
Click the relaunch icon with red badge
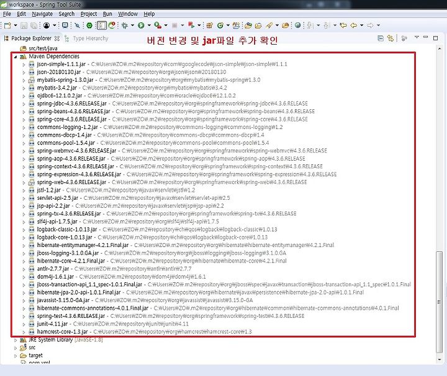(x=112, y=25)
